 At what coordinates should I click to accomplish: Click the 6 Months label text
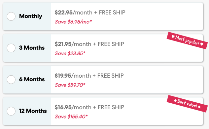[32, 79]
